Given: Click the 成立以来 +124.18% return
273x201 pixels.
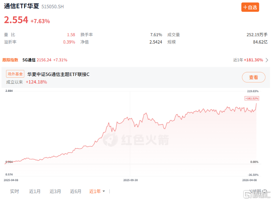Looking at the screenshot, I should 36,82.
